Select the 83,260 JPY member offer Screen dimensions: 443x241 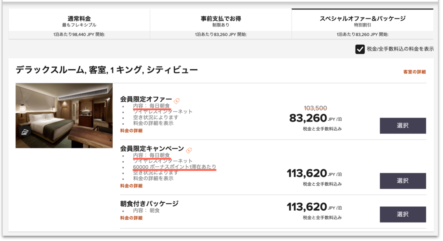(403, 125)
